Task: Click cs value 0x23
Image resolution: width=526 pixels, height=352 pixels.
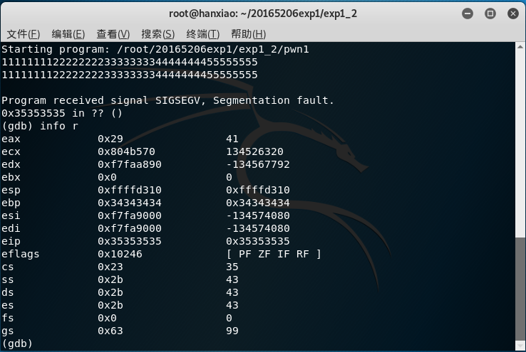Action: point(110,267)
